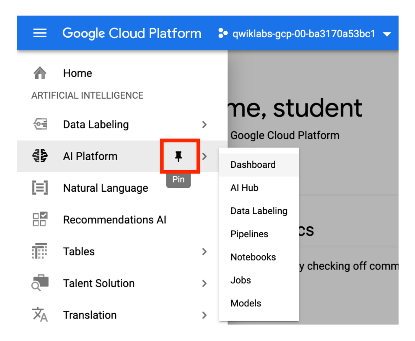
Task: Open Pipelines from AI Platform submenu
Action: [x=249, y=234]
